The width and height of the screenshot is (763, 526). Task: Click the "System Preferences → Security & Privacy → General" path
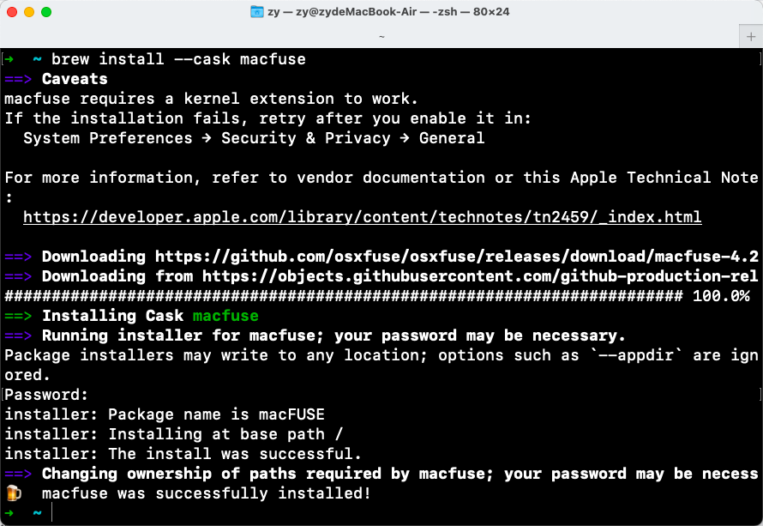click(254, 138)
